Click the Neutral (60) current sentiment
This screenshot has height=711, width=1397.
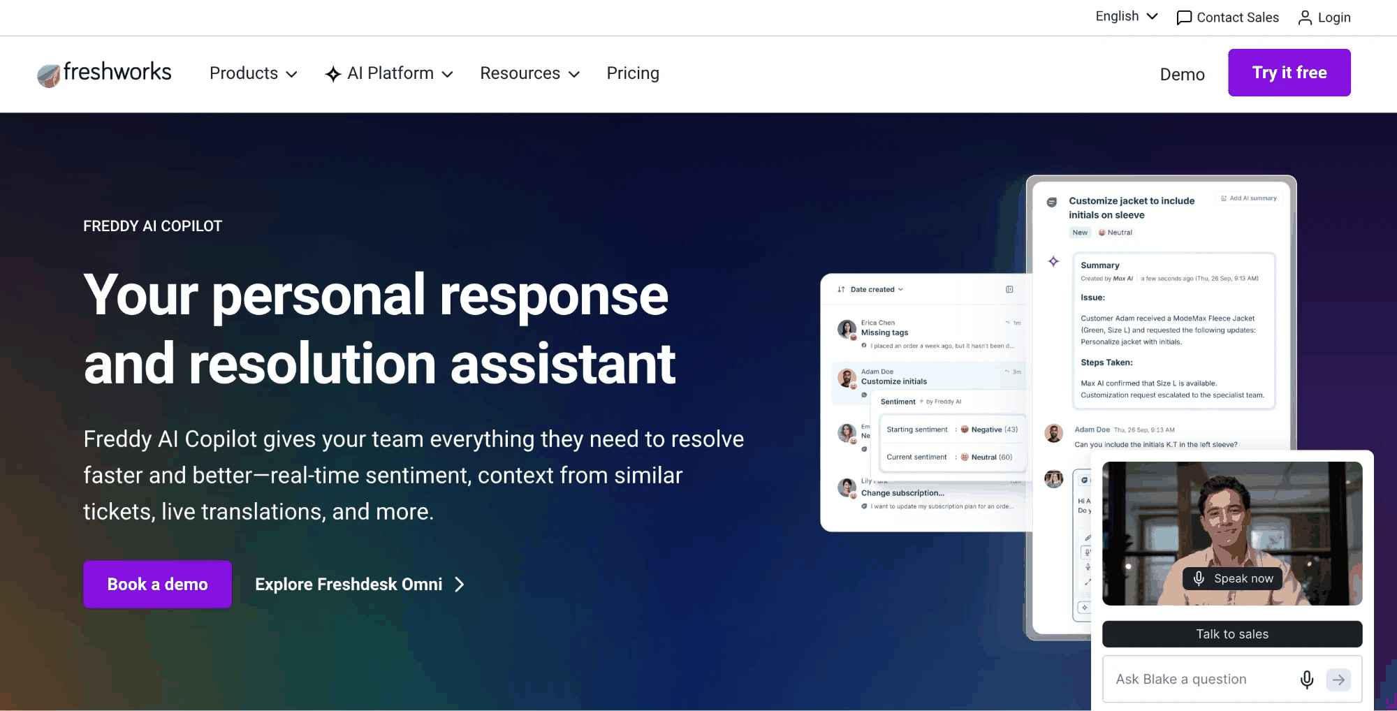click(986, 457)
